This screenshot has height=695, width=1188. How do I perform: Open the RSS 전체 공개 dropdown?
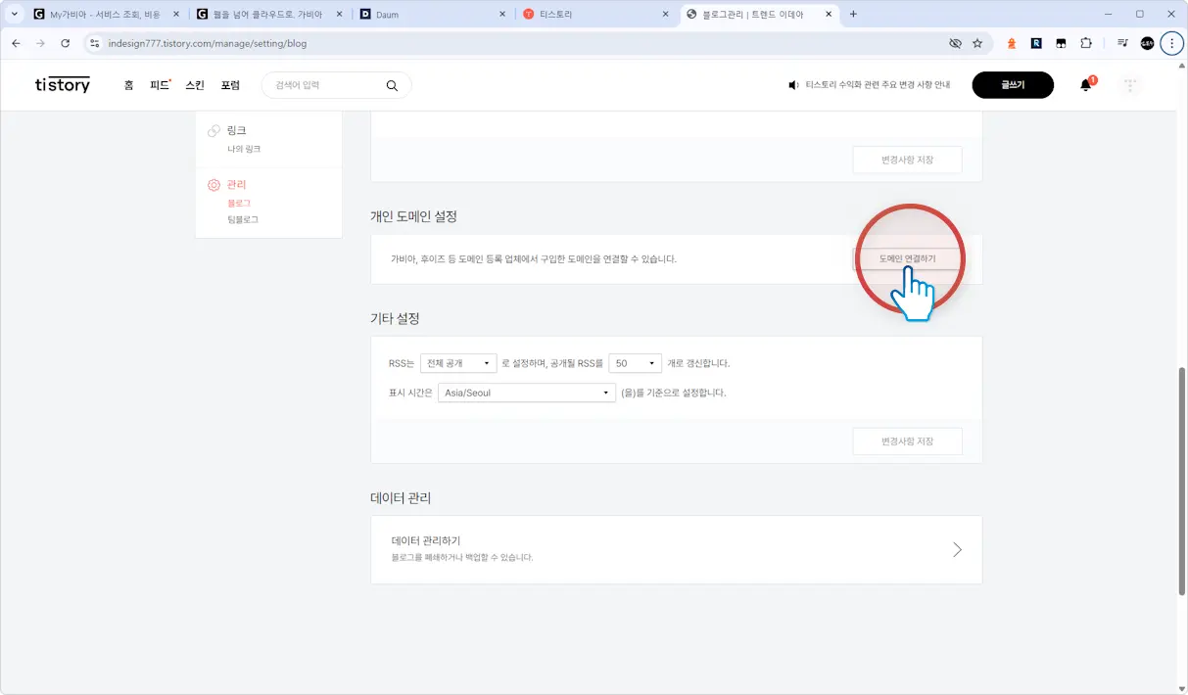457,362
